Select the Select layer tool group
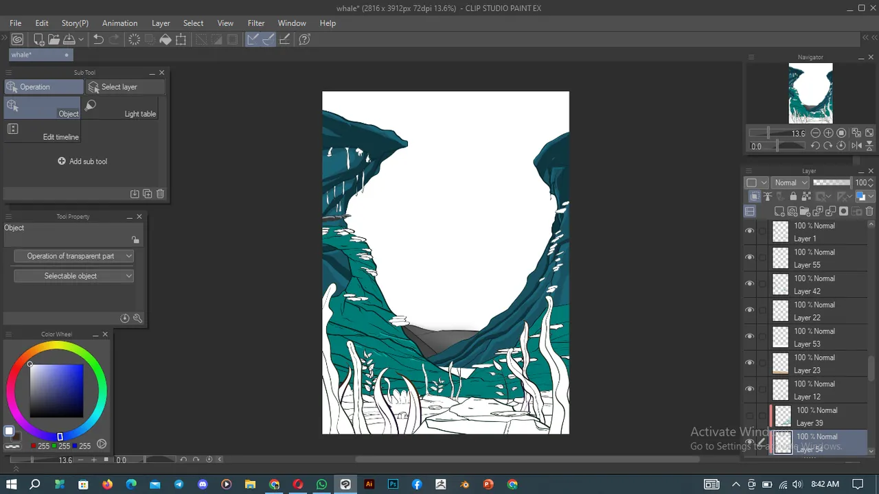879x494 pixels. click(126, 87)
